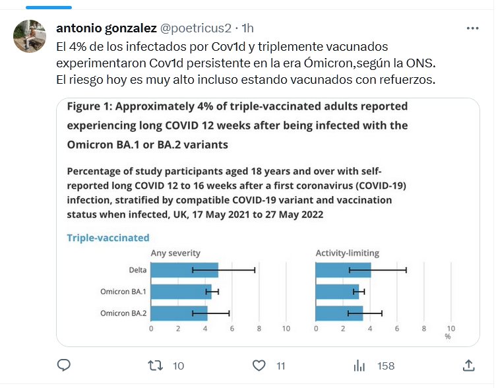The height and width of the screenshot is (388, 496).
Task: Open the three-dot more options menu
Action: coord(472,28)
